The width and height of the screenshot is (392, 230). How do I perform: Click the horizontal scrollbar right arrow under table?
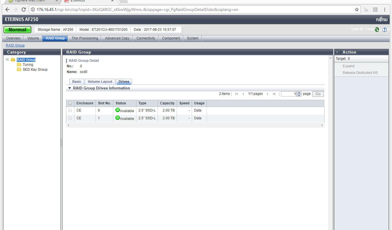coord(322,125)
